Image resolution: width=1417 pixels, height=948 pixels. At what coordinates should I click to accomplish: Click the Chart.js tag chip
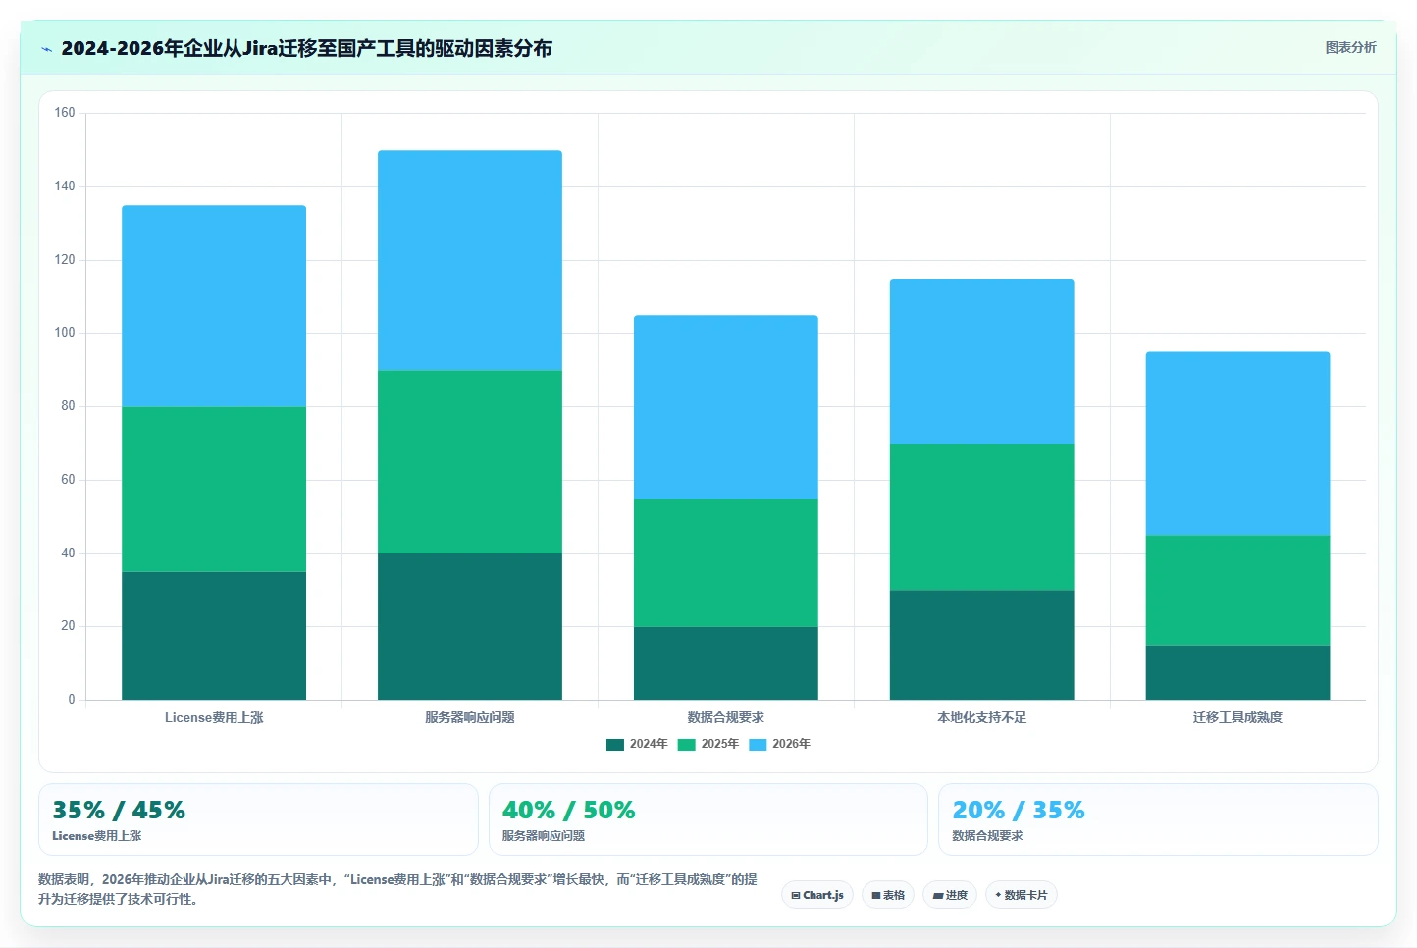pos(817,895)
